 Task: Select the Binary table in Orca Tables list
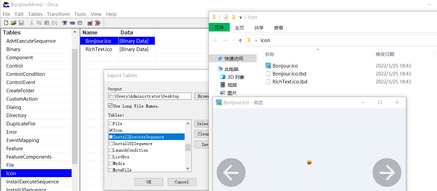pos(13,49)
